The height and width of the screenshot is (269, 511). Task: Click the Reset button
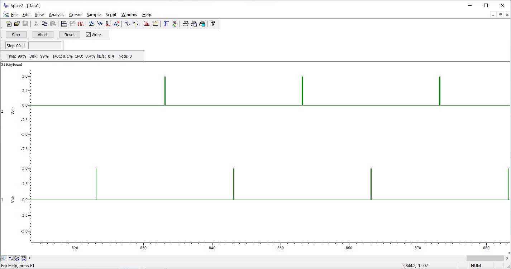(70, 35)
